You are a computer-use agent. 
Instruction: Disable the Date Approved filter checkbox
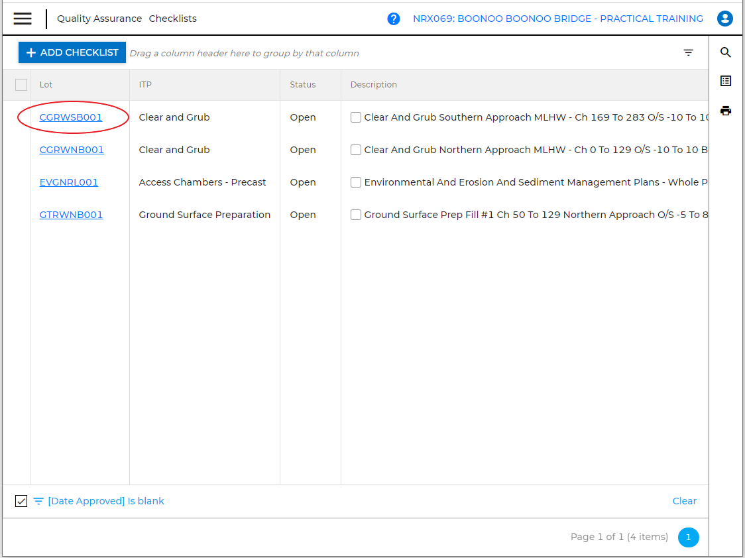pyautogui.click(x=21, y=501)
